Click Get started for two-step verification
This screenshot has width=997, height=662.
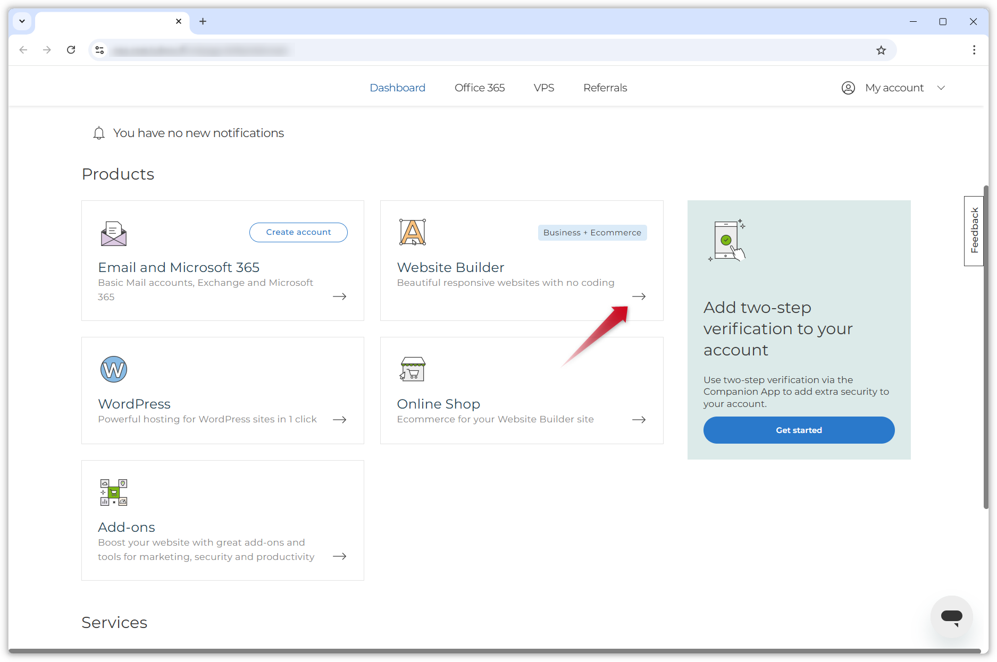[798, 430]
